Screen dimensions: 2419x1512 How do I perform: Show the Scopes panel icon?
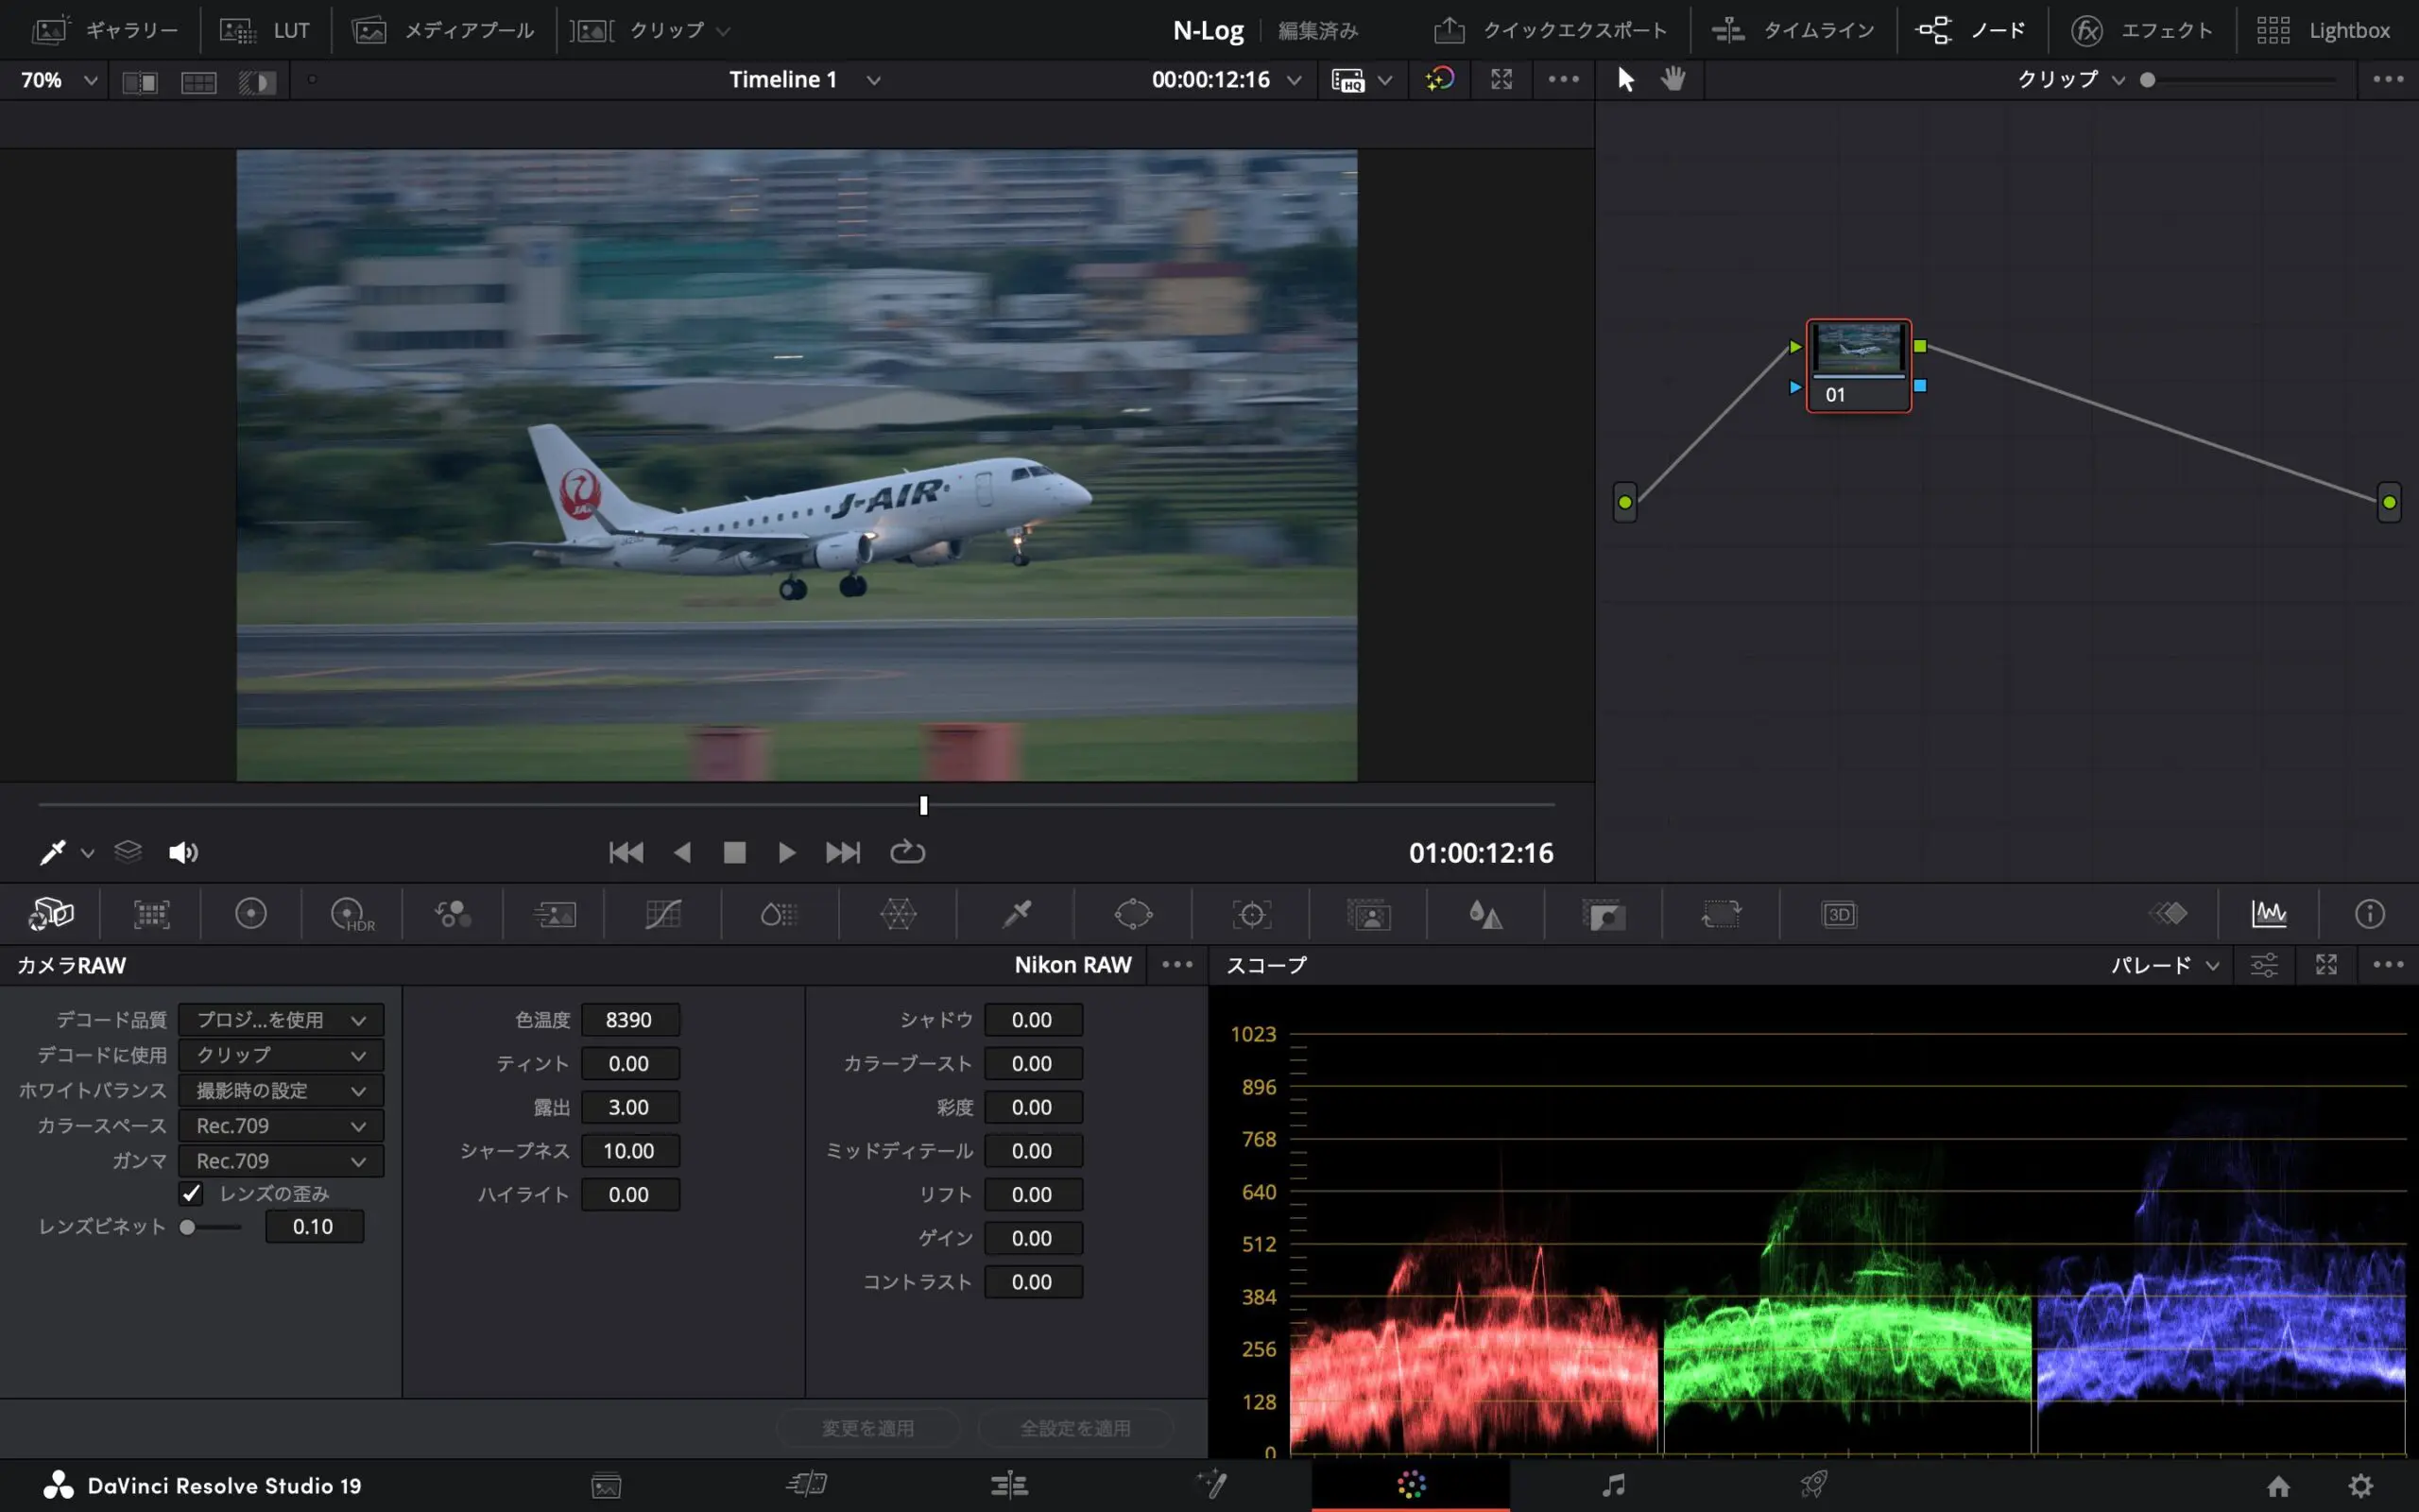[2269, 914]
